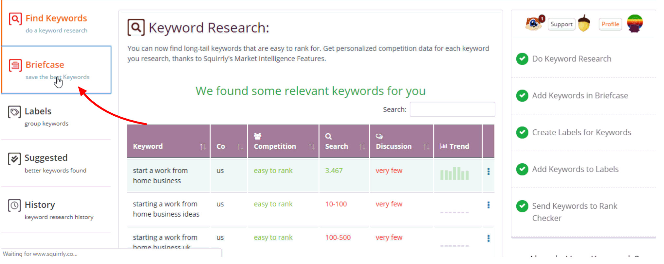Click the Briefcase icon in the sidebar

tap(15, 65)
